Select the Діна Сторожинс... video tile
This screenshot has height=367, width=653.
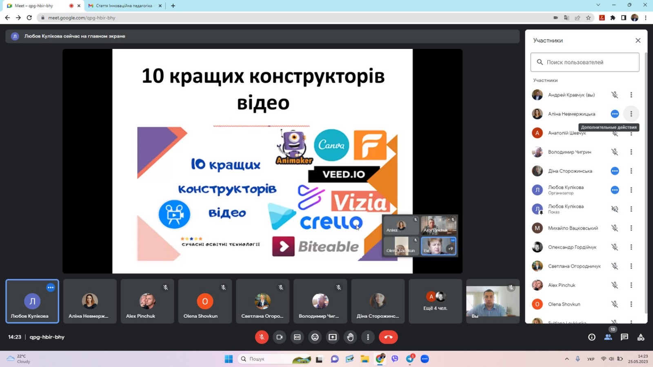(378, 301)
